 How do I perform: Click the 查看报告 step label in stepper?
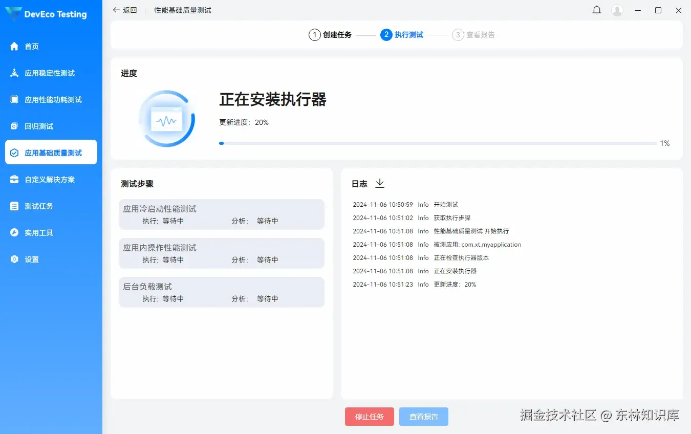click(x=481, y=35)
